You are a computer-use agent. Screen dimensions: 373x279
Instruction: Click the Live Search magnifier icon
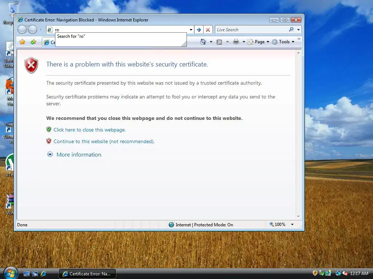point(291,29)
